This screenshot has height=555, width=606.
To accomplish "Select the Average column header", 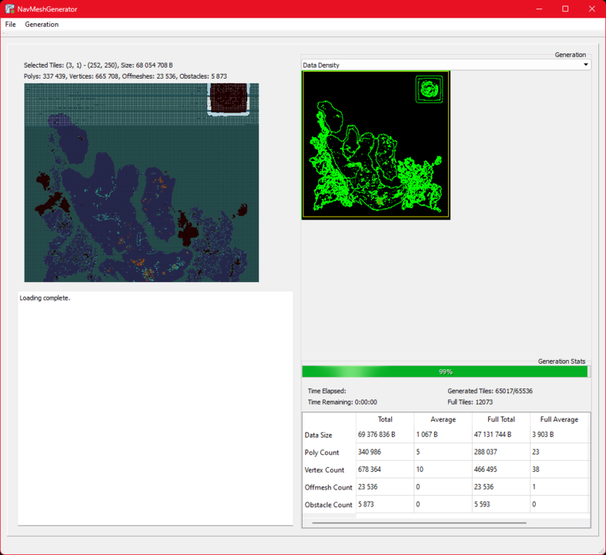I will click(x=443, y=419).
